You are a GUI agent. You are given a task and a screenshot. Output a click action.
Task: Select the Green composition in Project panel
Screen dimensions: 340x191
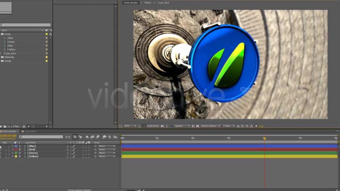[10, 42]
